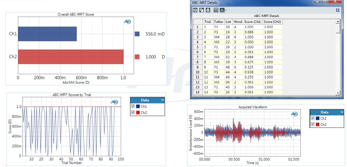347x167 pixels.
Task: Select row header 9 in details table
Action: [x=198, y=67]
